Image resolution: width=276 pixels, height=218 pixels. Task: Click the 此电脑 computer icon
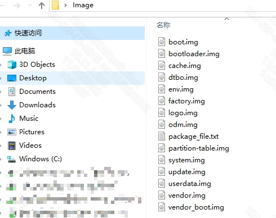click(x=7, y=51)
